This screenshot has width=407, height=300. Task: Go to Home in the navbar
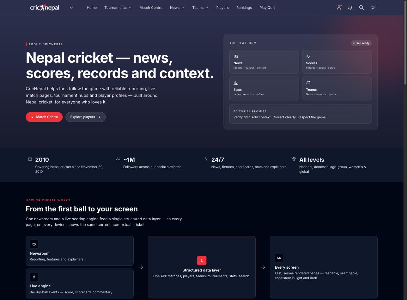92,8
